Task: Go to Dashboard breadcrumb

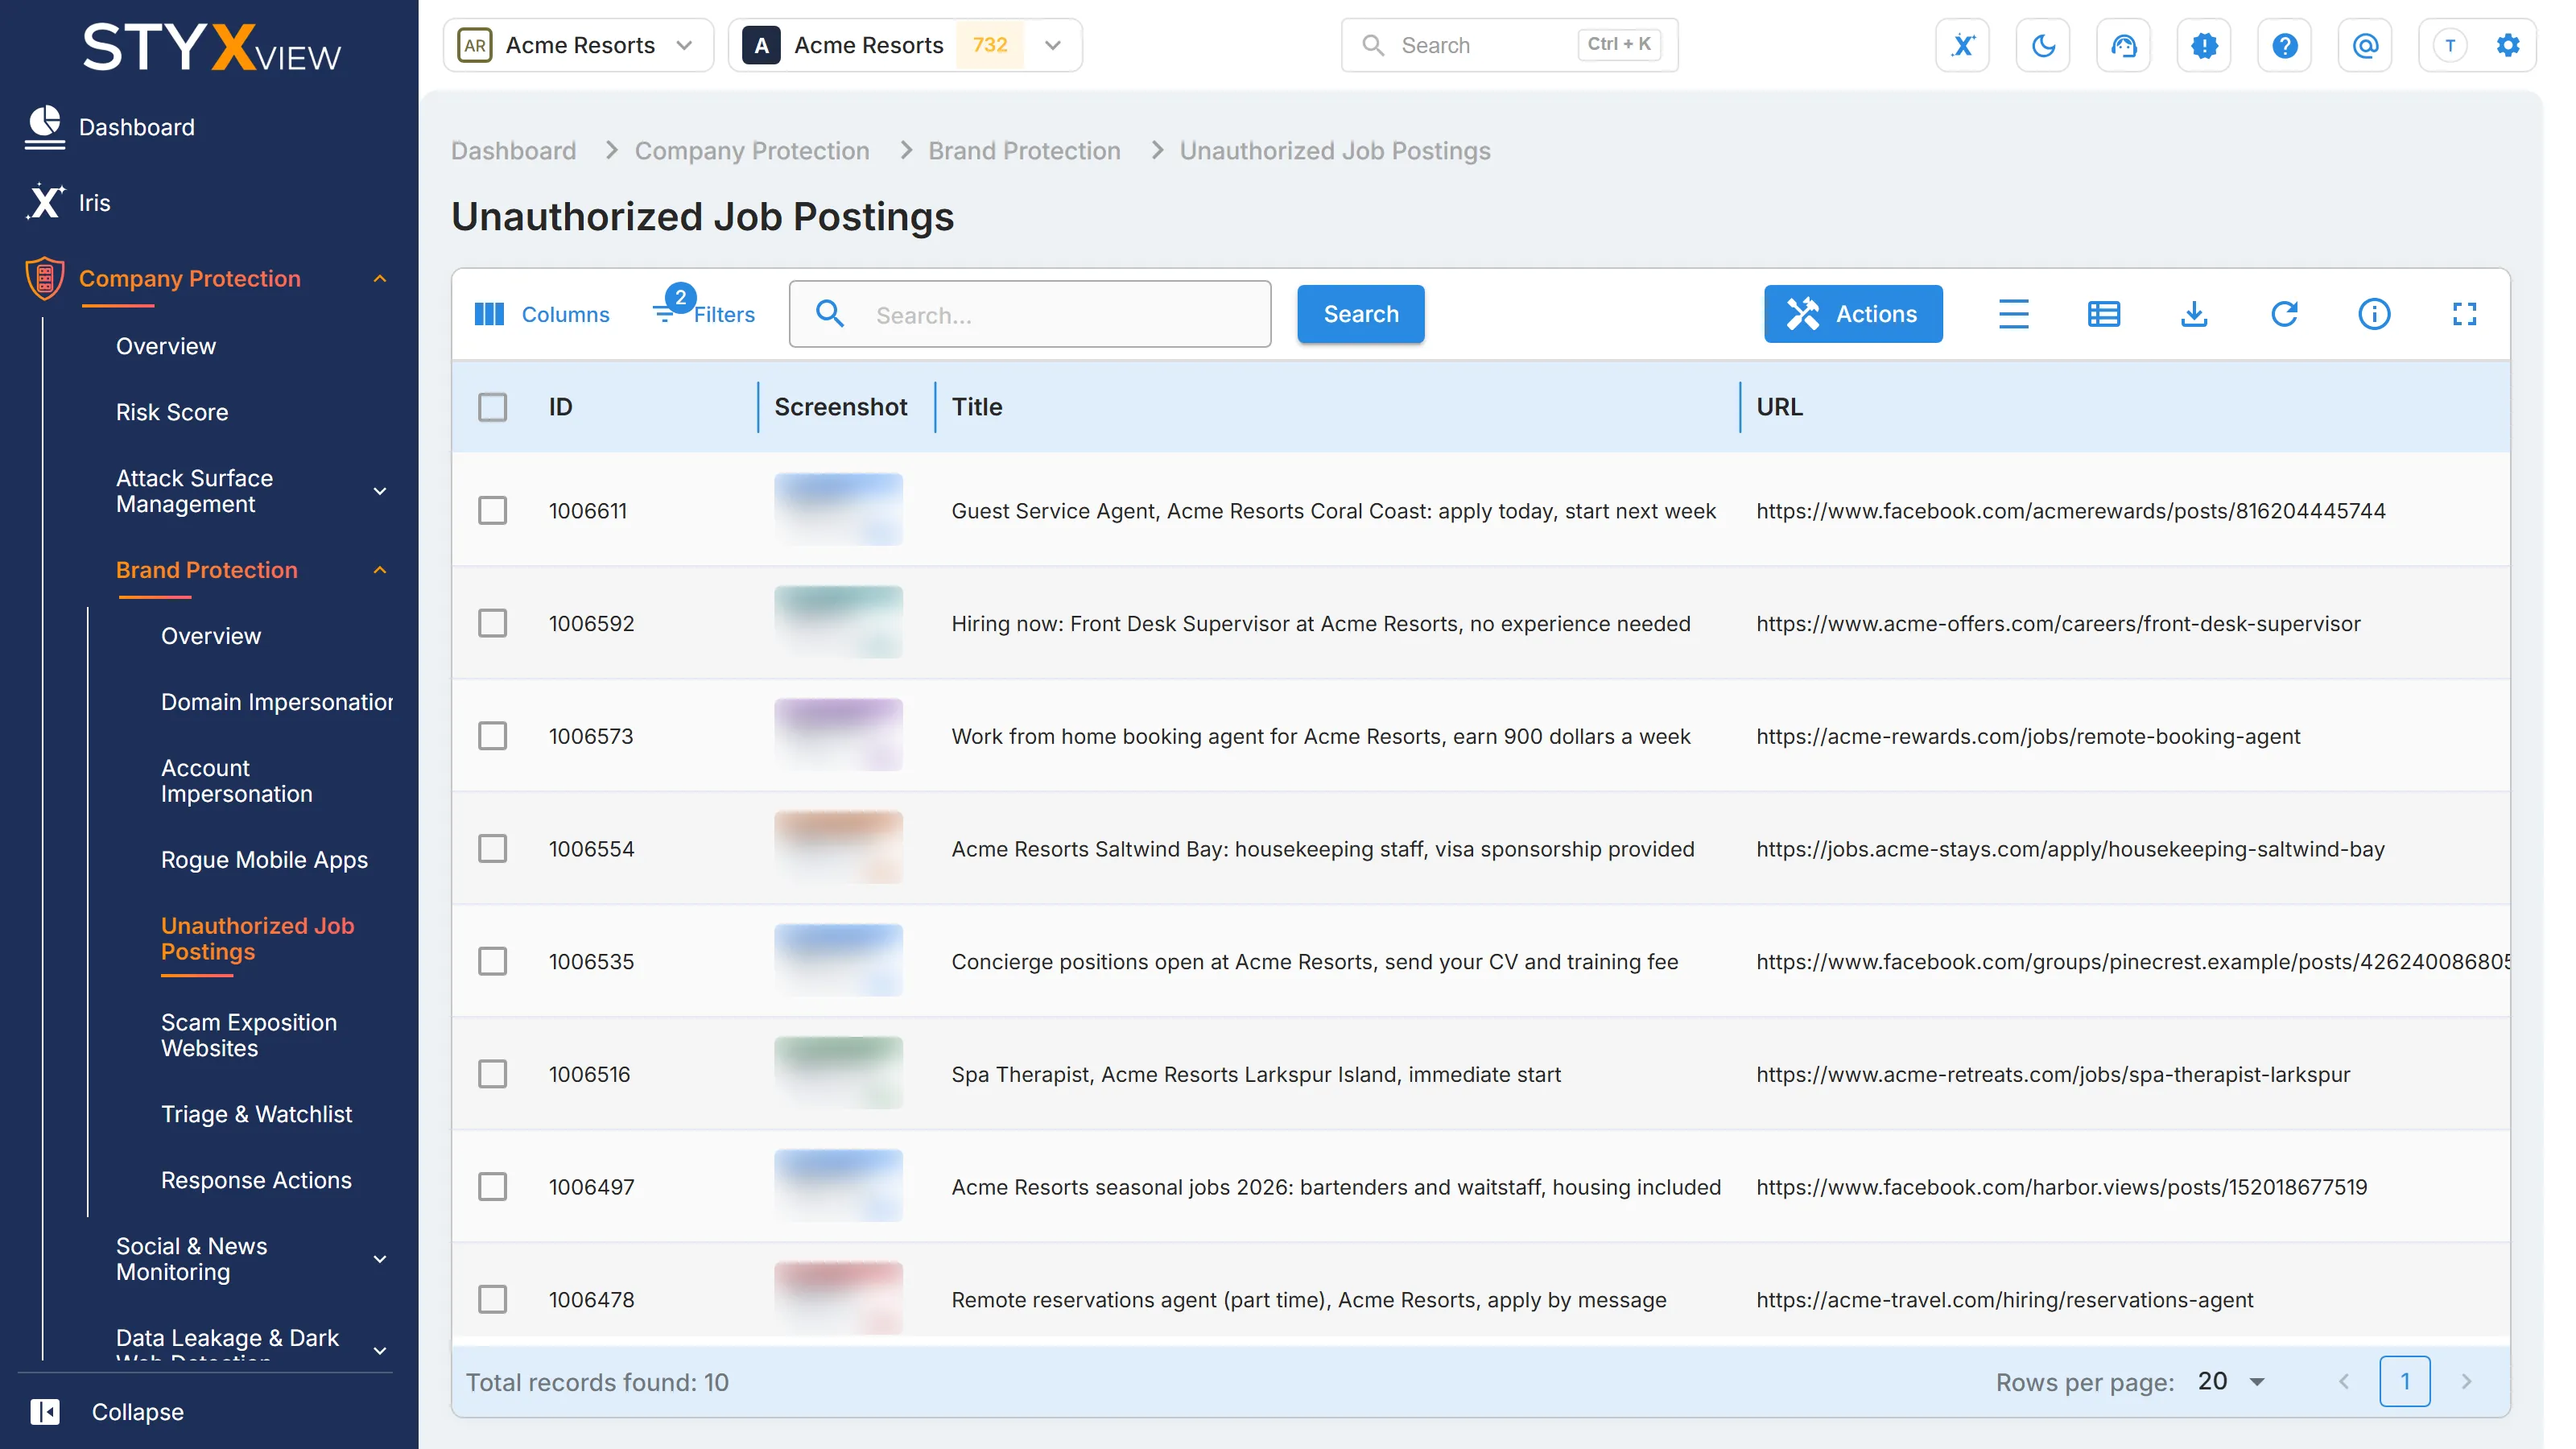Action: tap(513, 151)
